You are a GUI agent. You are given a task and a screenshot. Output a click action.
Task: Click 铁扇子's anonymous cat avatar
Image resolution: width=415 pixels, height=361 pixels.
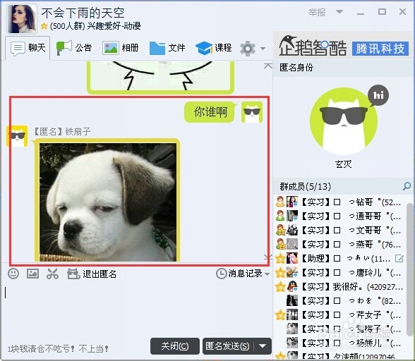click(17, 136)
